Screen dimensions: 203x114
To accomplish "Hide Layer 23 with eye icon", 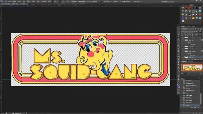I will coord(182,47).
